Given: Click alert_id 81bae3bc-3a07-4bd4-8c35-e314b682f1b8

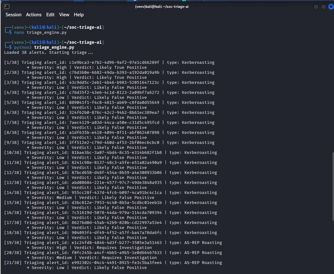Looking at the screenshot, I should point(116,152).
